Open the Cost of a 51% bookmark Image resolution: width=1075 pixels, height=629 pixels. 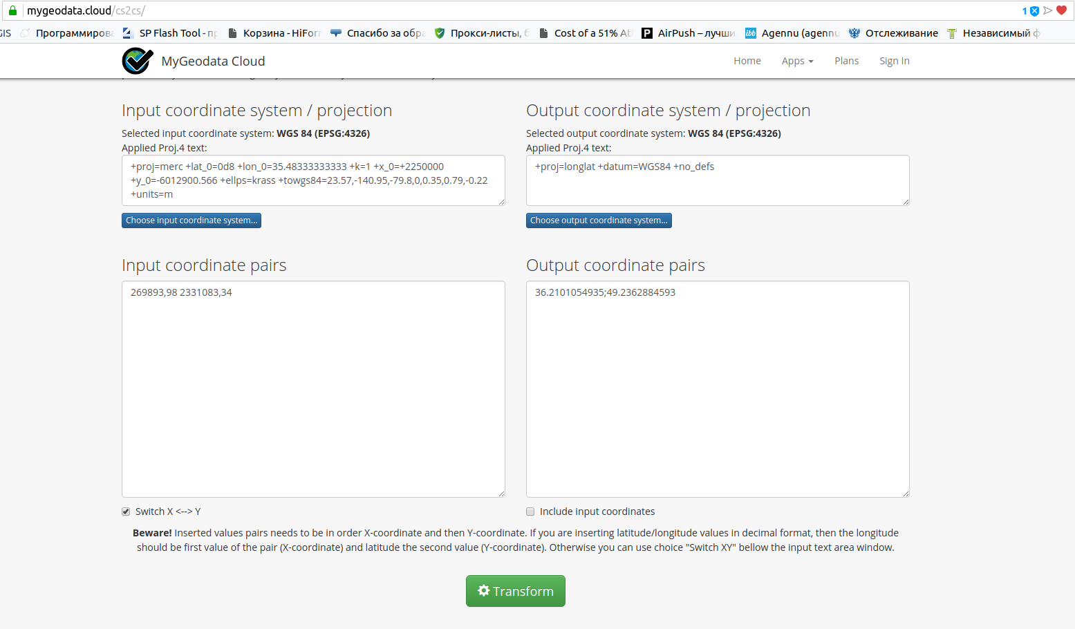click(585, 33)
